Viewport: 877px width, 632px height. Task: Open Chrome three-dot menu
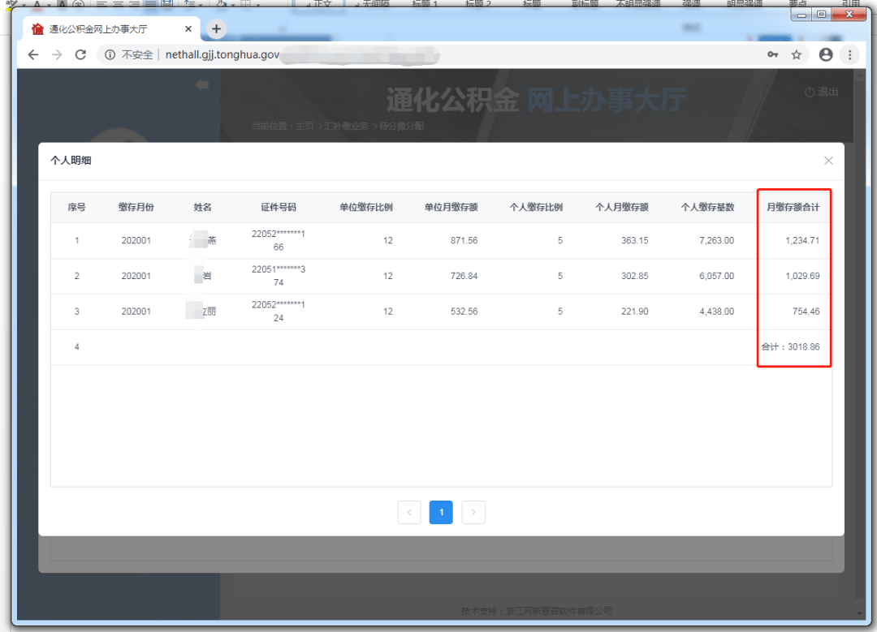[x=849, y=54]
